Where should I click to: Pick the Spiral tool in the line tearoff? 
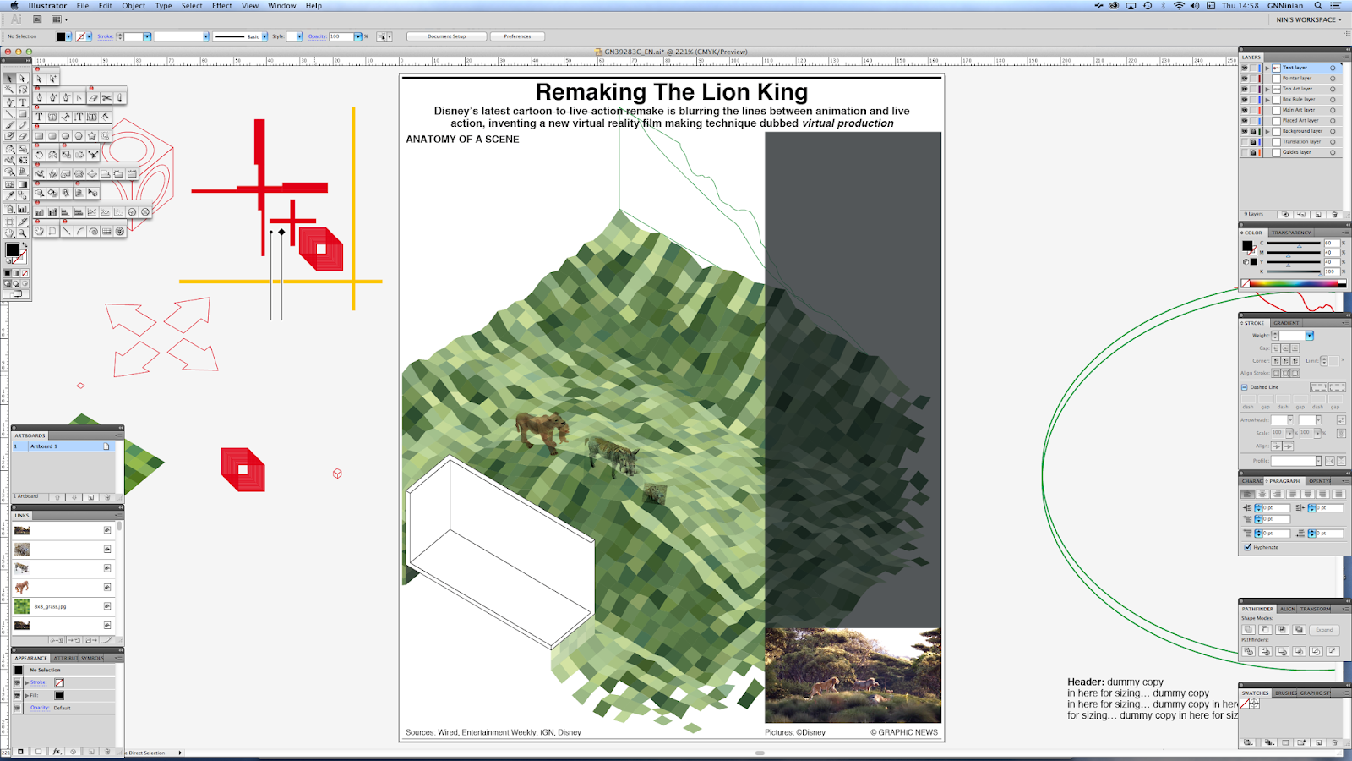click(x=93, y=231)
